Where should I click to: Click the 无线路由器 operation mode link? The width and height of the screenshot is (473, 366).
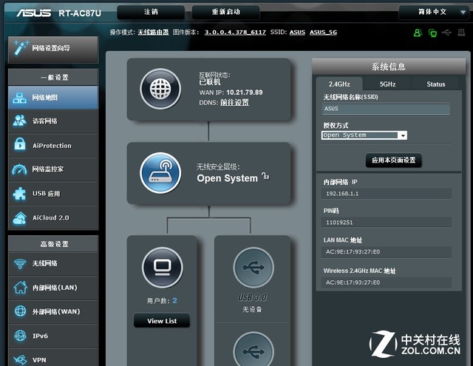[x=153, y=33]
